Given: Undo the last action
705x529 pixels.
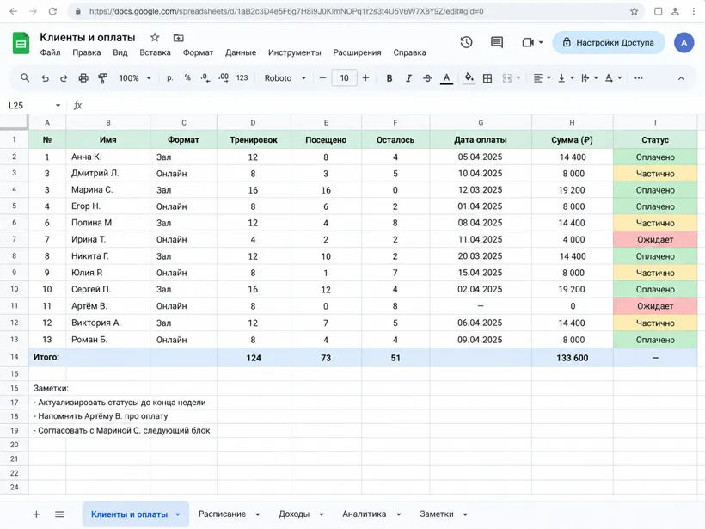Looking at the screenshot, I should (x=45, y=78).
